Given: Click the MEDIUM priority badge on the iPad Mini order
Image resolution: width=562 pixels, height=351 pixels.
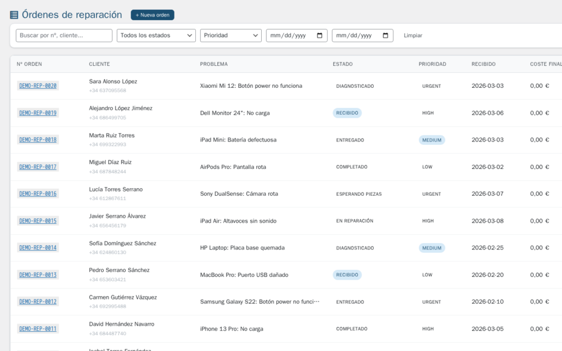Looking at the screenshot, I should click(x=432, y=140).
